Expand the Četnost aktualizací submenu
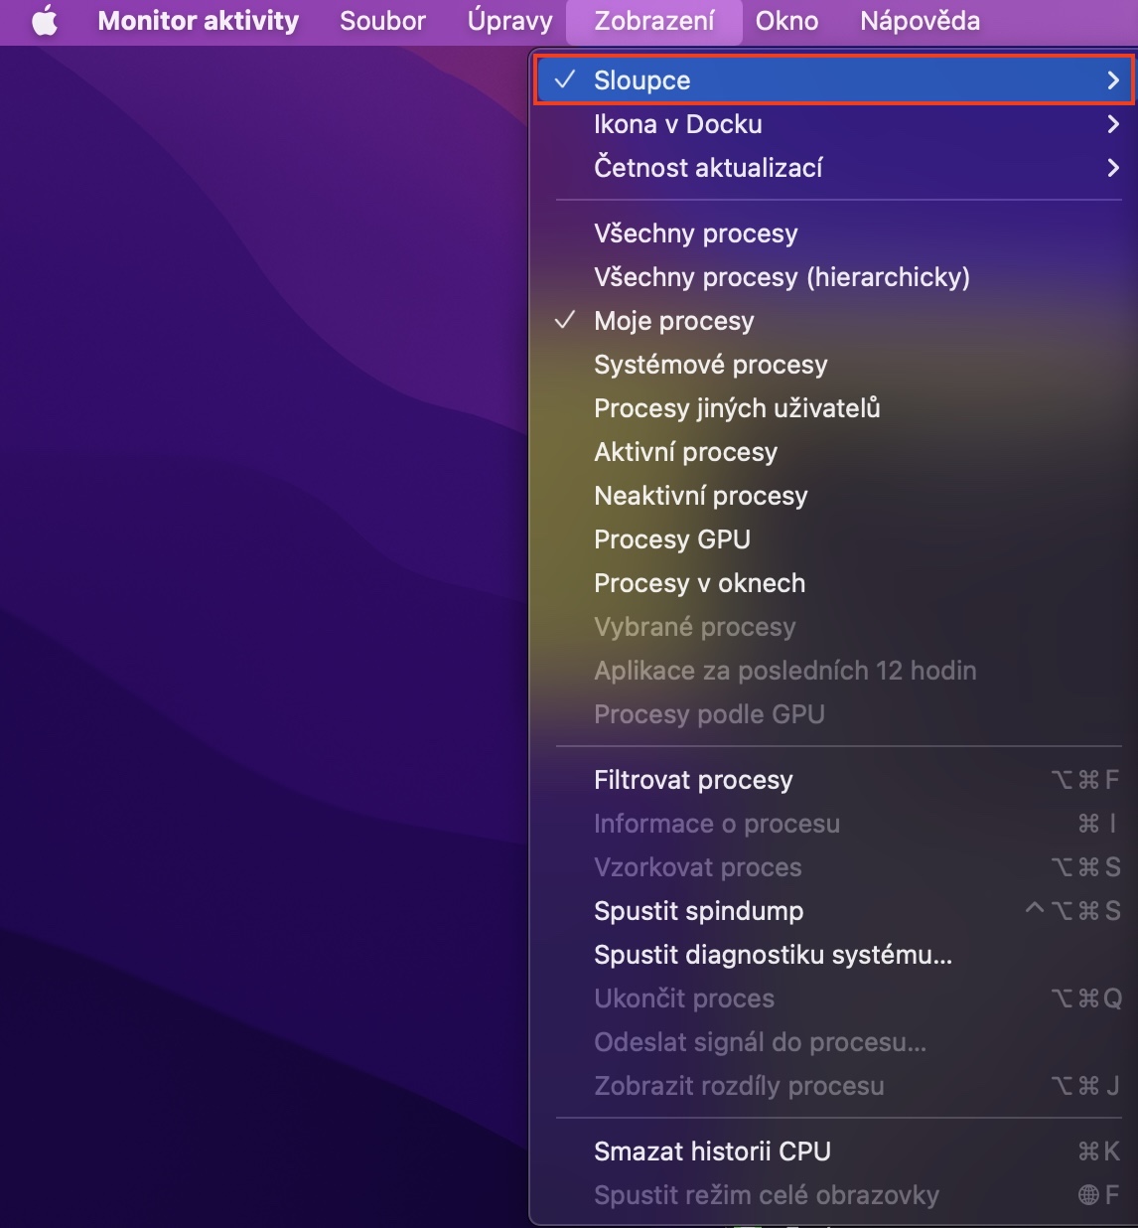This screenshot has height=1228, width=1138. point(834,168)
